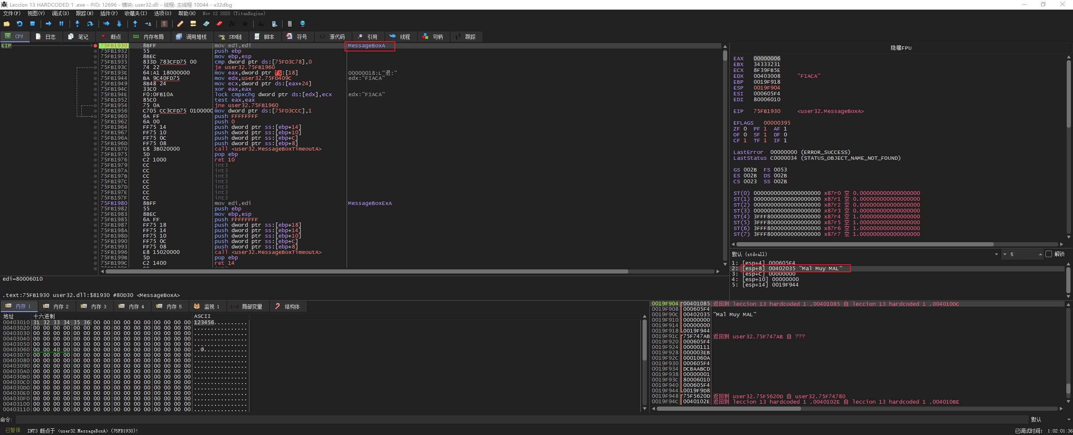
Task: Open the 调试(D) menu
Action: [x=60, y=13]
